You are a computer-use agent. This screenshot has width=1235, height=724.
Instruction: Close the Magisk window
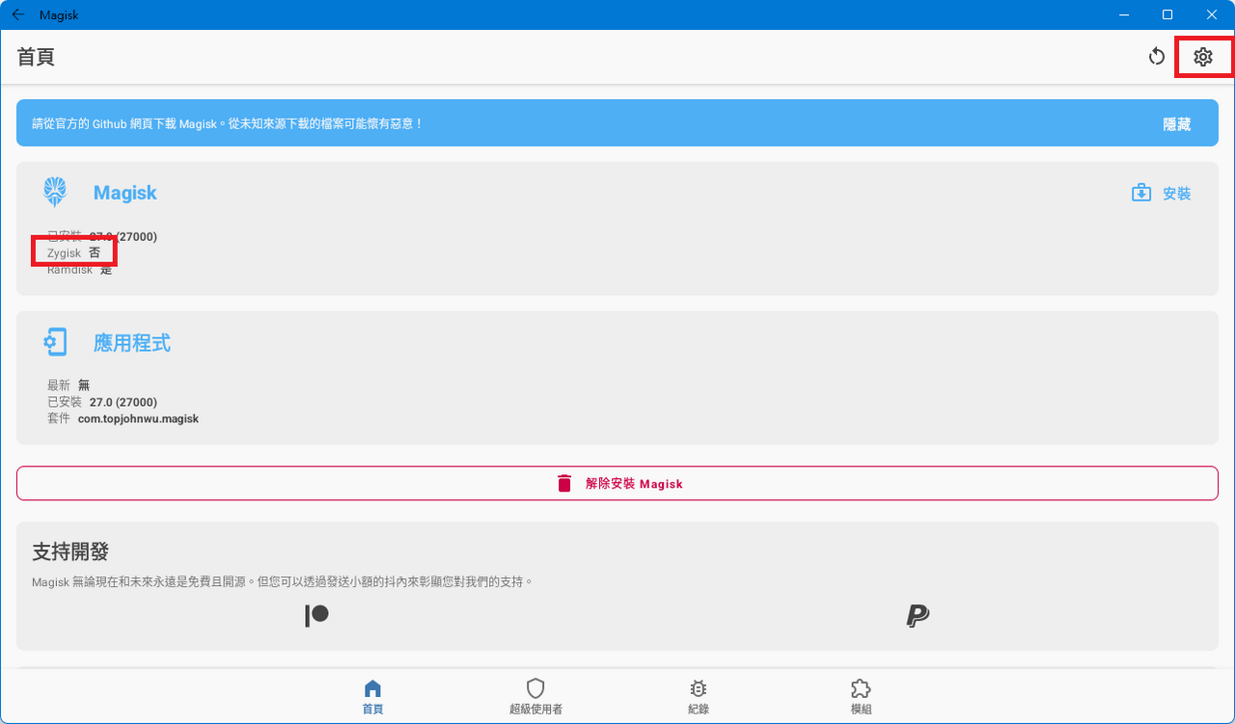1212,14
